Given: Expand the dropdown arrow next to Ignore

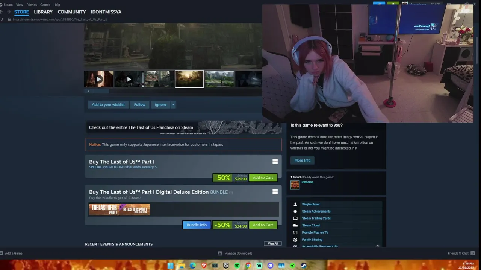Looking at the screenshot, I should [173, 105].
